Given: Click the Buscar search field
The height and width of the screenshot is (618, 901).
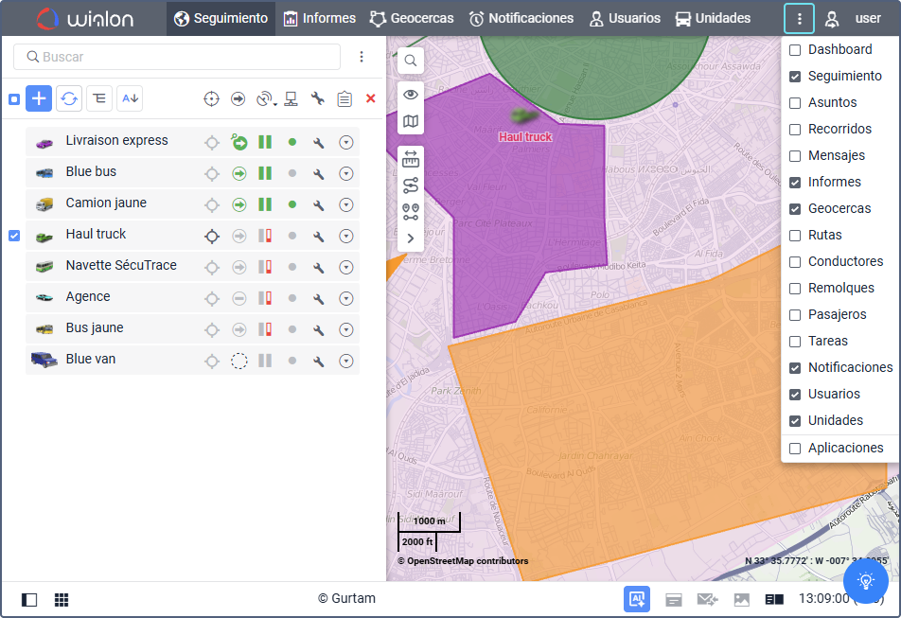Looking at the screenshot, I should 177,57.
